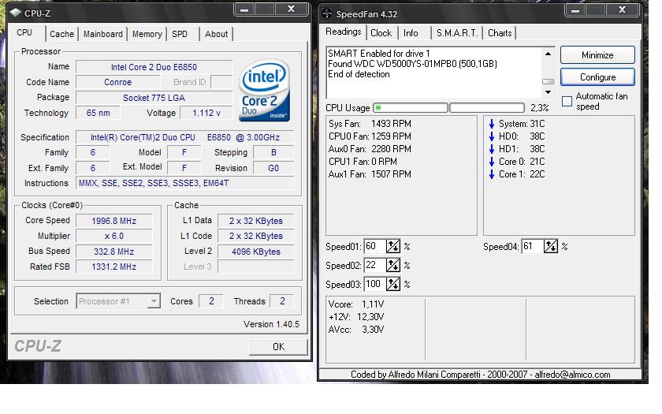Click the Voltage value '1.112 v'
Image resolution: width=662 pixels, height=414 pixels.
click(x=206, y=114)
